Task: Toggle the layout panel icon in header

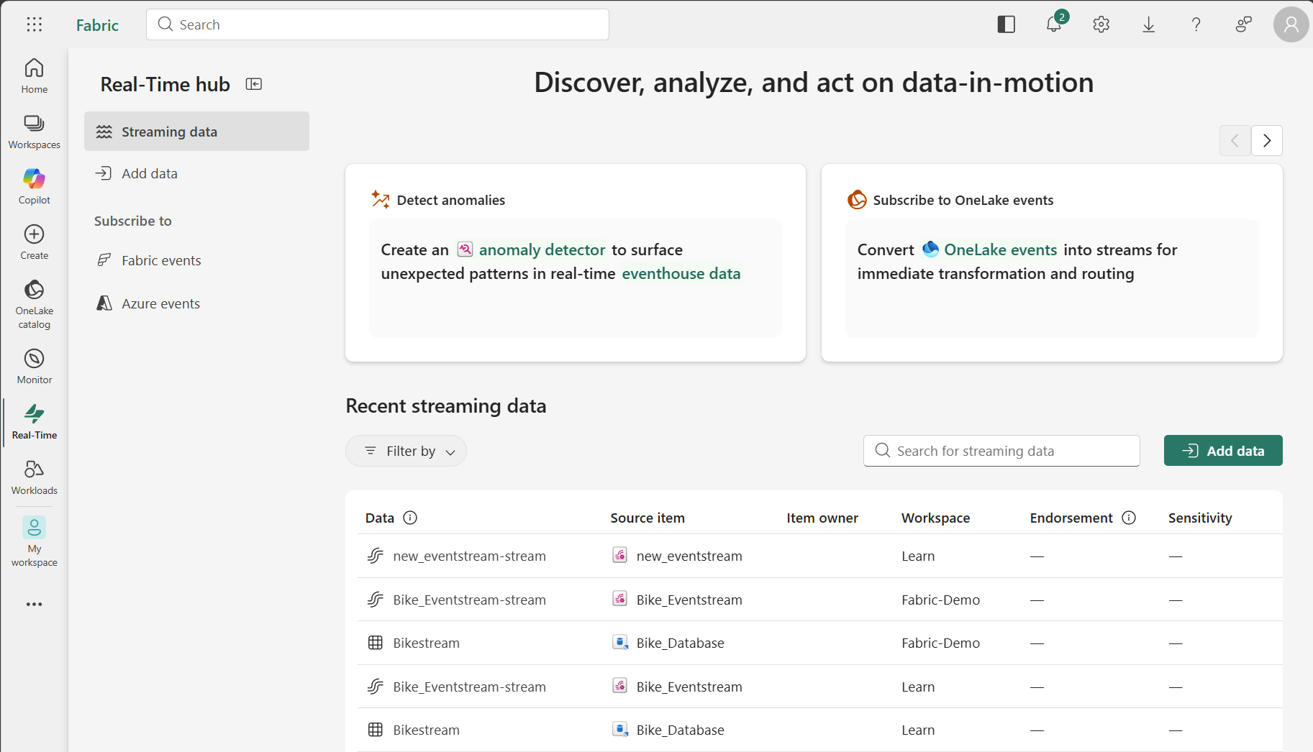Action: (1006, 24)
